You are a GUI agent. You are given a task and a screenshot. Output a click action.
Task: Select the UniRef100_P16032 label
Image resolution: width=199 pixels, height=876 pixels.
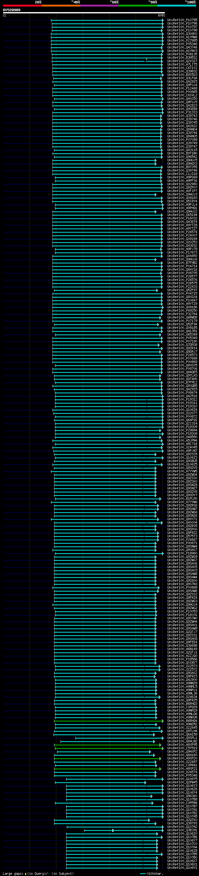(182, 218)
